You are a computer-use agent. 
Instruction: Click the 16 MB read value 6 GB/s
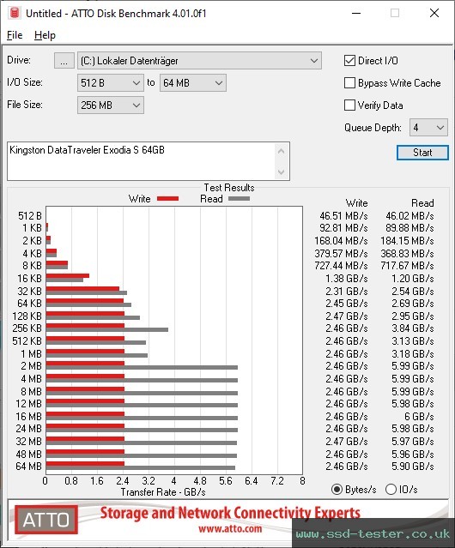pyautogui.click(x=419, y=416)
